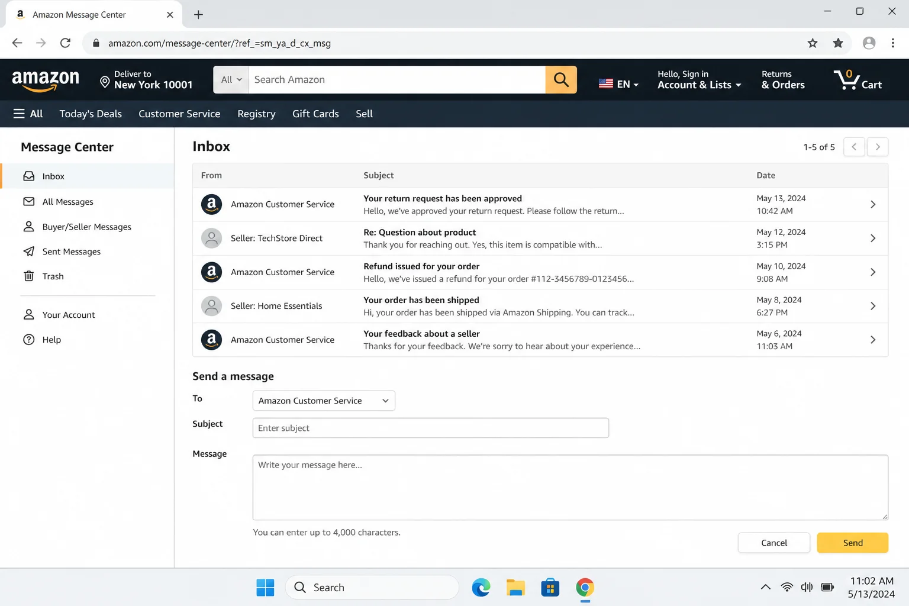
Task: Open 'Your order has been shipped' subject
Action: 421,300
